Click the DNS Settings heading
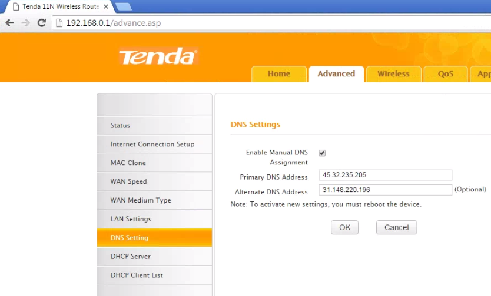The width and height of the screenshot is (491, 296). click(x=256, y=125)
